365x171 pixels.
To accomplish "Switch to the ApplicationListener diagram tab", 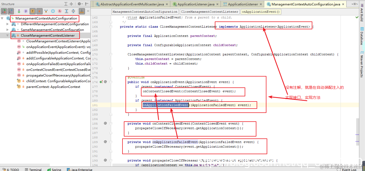I will [243, 4].
